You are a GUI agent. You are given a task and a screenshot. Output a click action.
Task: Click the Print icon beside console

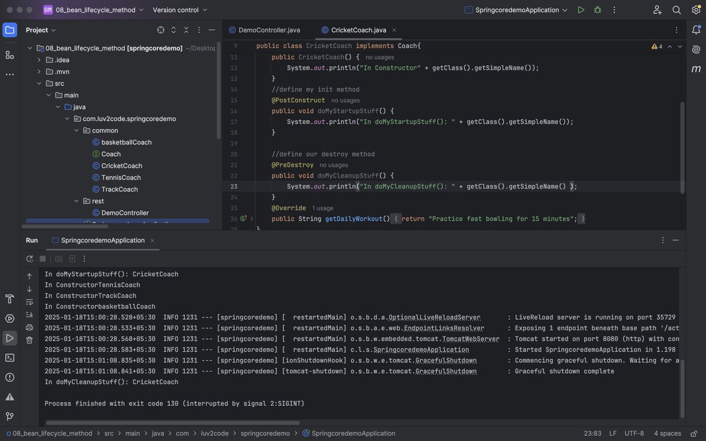point(29,327)
